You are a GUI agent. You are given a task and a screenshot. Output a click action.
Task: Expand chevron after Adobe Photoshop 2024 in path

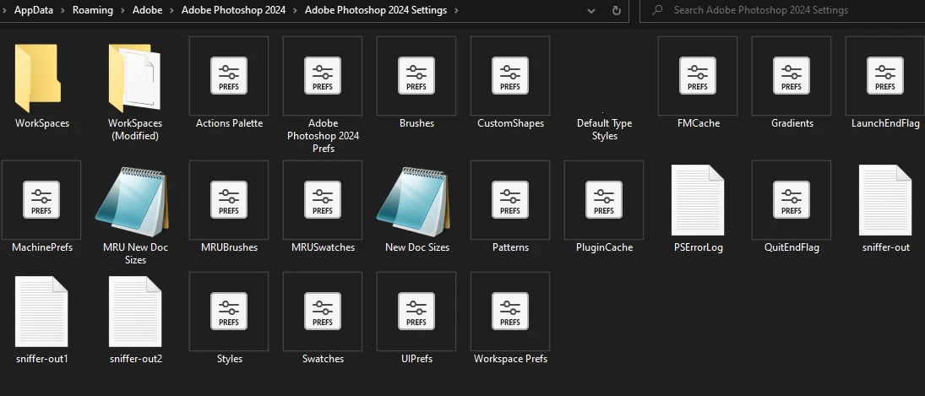(x=296, y=11)
